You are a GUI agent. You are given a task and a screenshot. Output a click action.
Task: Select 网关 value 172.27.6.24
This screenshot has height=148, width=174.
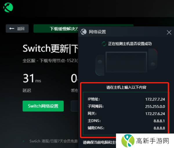click(x=155, y=114)
